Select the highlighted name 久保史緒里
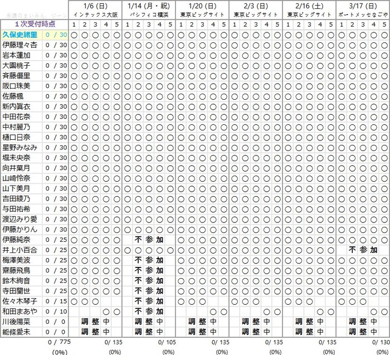 (20, 35)
